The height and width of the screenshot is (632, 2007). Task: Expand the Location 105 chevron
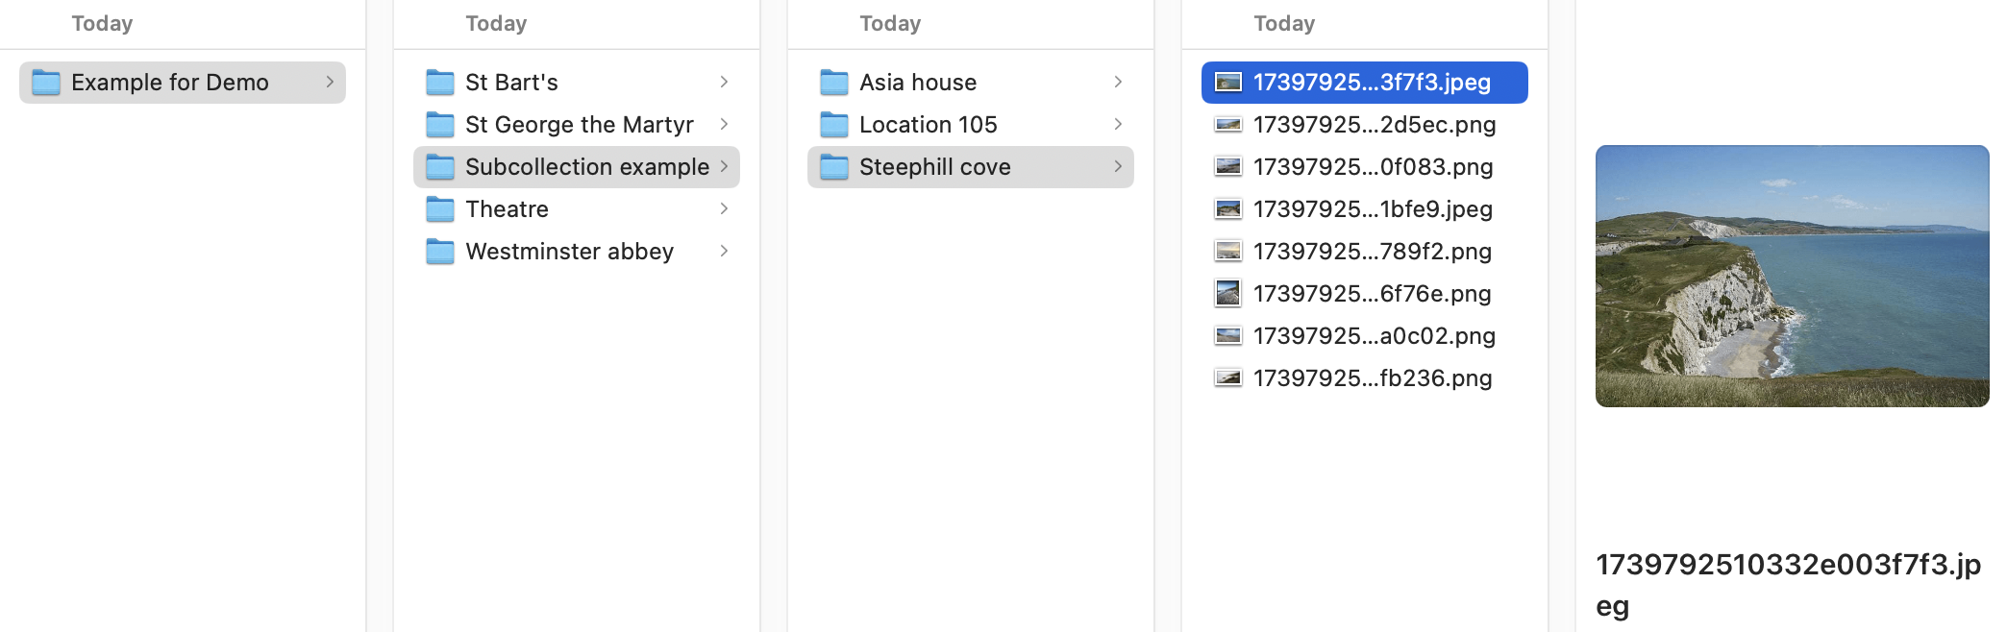(x=1118, y=125)
